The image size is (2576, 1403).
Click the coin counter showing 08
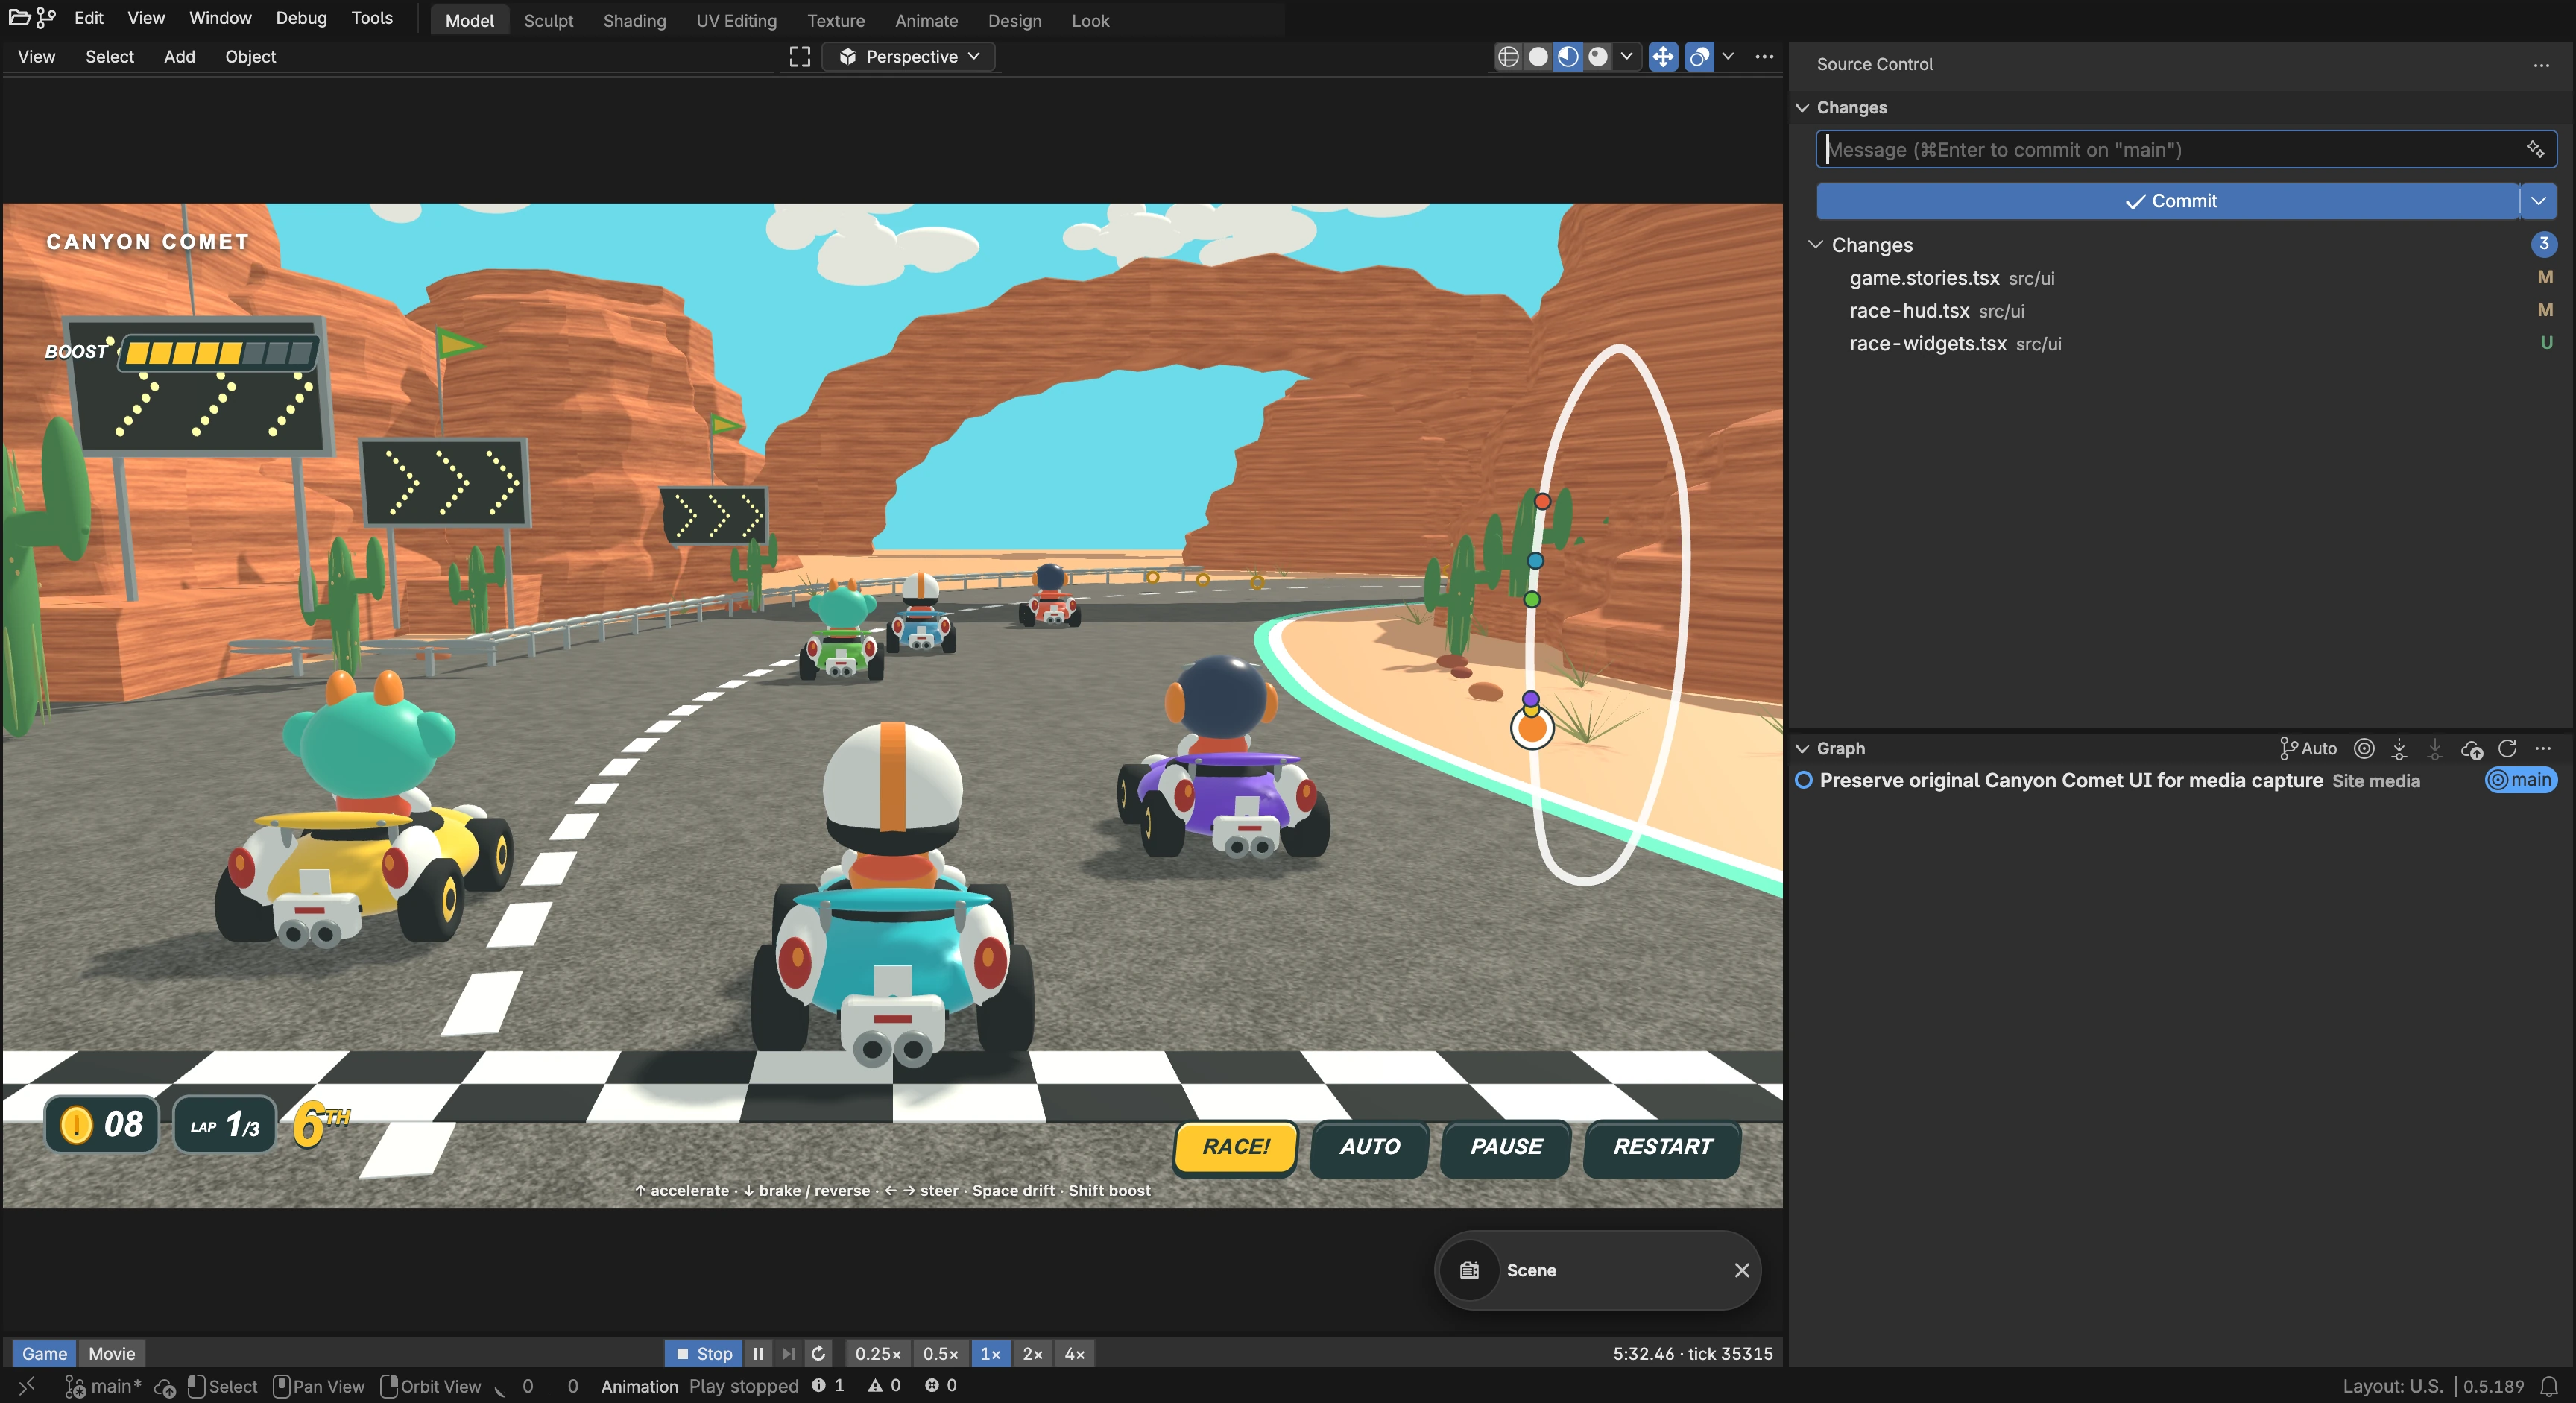point(102,1125)
